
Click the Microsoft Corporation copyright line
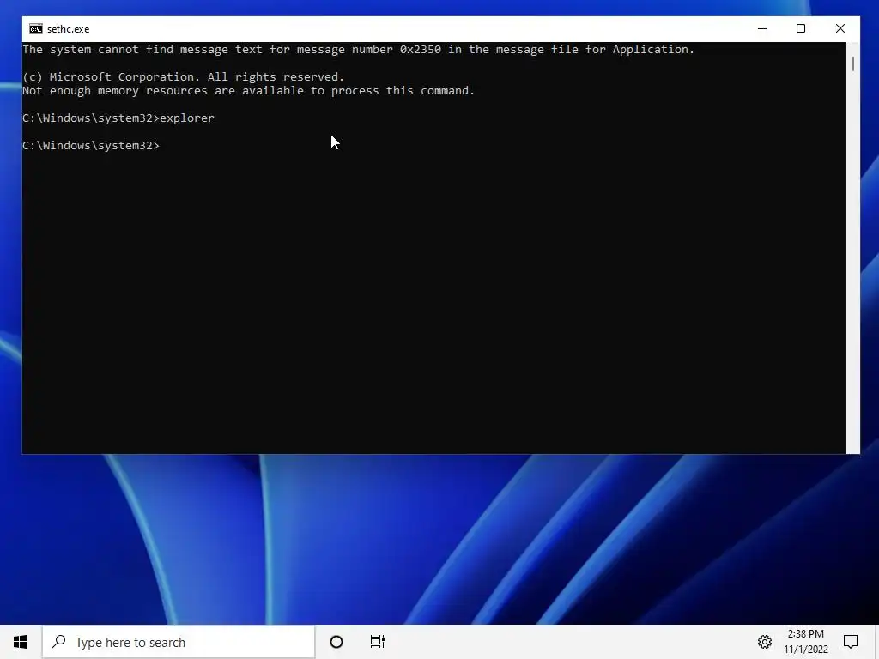click(184, 76)
